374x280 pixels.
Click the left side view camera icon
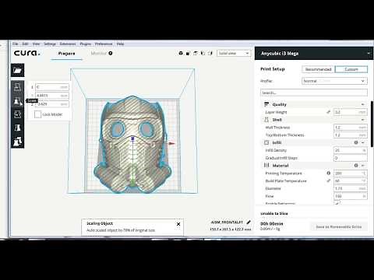203,53
